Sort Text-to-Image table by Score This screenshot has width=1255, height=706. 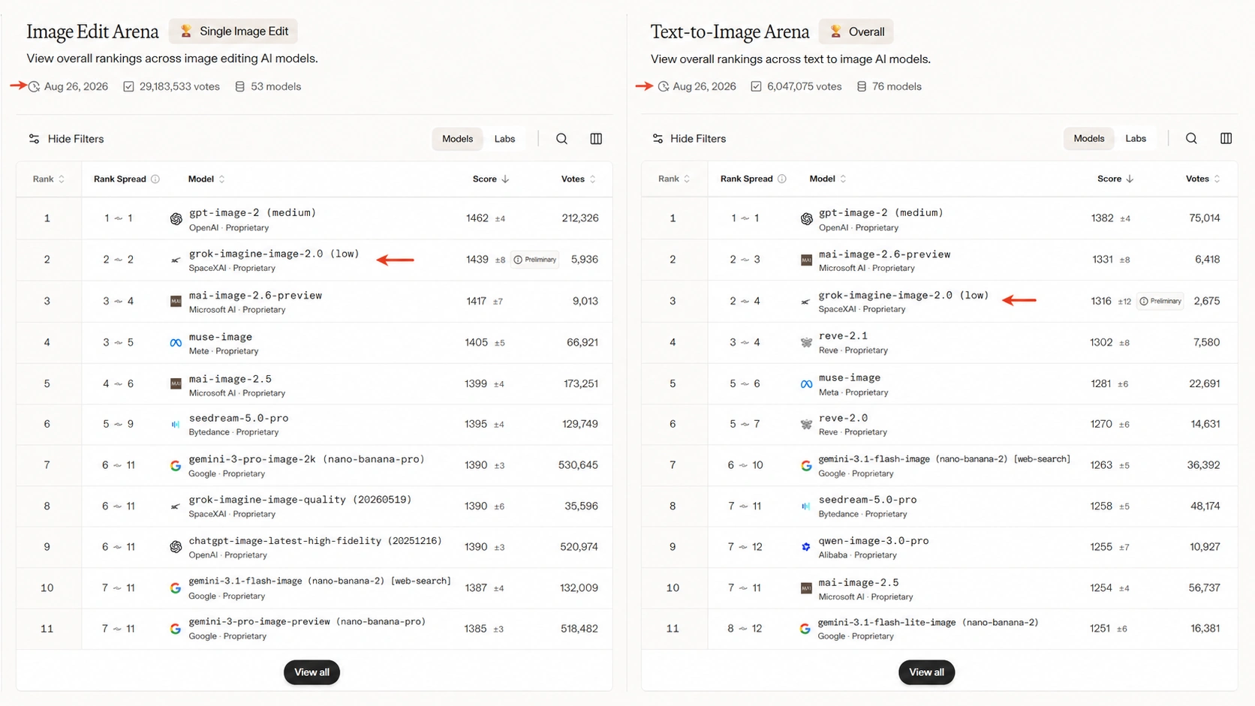coord(1115,179)
